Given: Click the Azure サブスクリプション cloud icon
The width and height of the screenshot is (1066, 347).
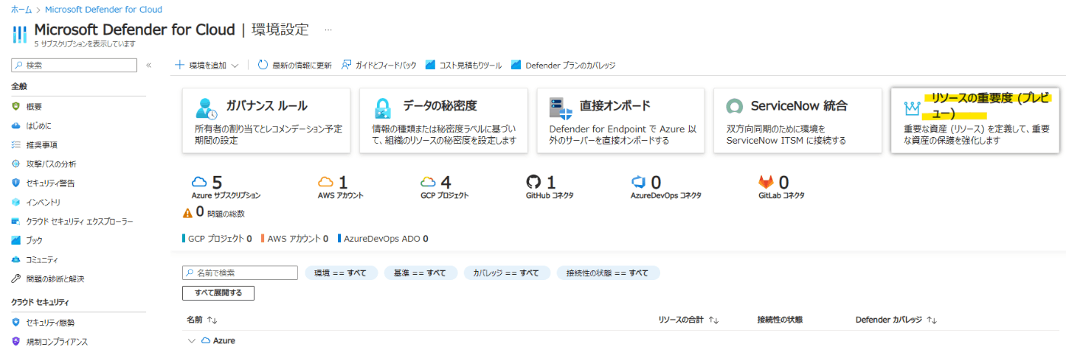Looking at the screenshot, I should (x=200, y=182).
